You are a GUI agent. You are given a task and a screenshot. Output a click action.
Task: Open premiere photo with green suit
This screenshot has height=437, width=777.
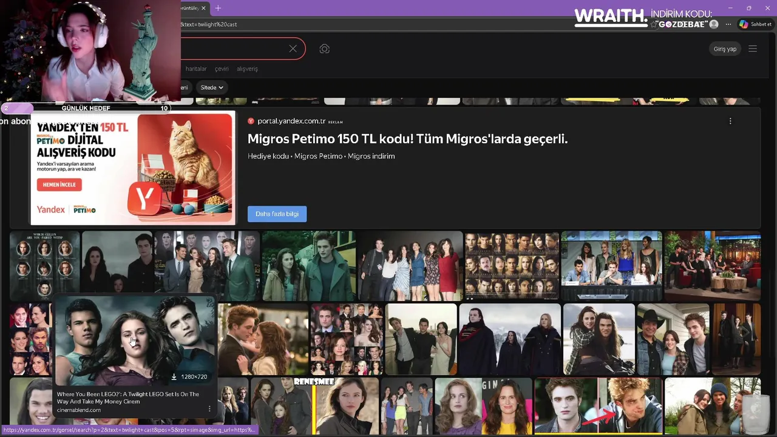[207, 265]
